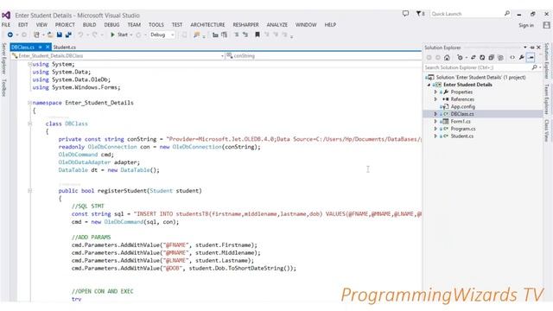Click the Open File folder icon
The height and width of the screenshot is (311, 553).
coord(50,35)
